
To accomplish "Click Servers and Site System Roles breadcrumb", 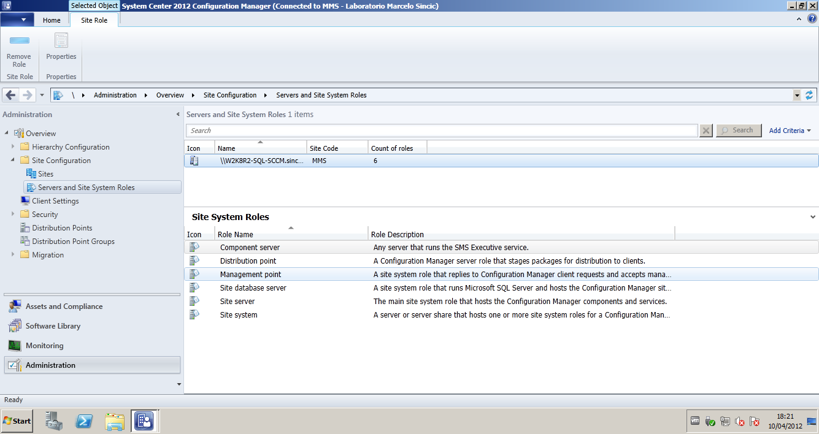I will [x=321, y=95].
